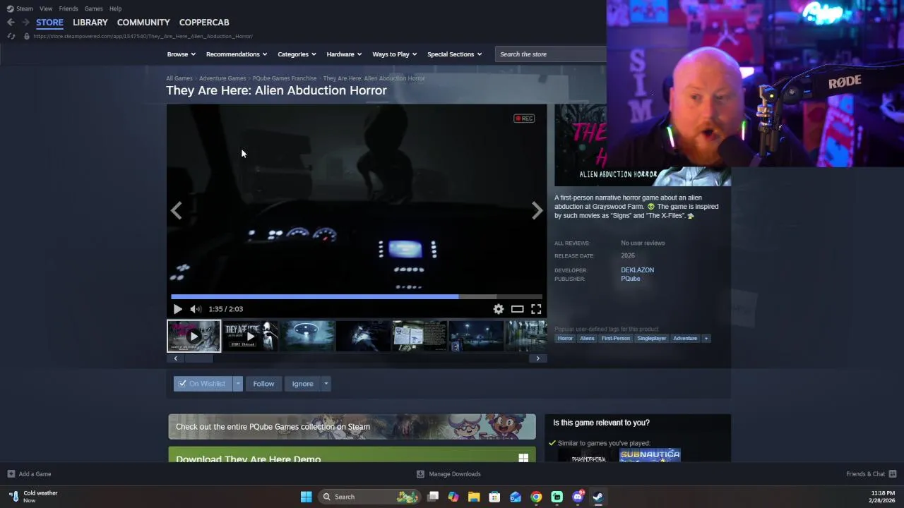This screenshot has height=508, width=904.
Task: Expand Ignore options dropdown arrow
Action: pyautogui.click(x=326, y=384)
